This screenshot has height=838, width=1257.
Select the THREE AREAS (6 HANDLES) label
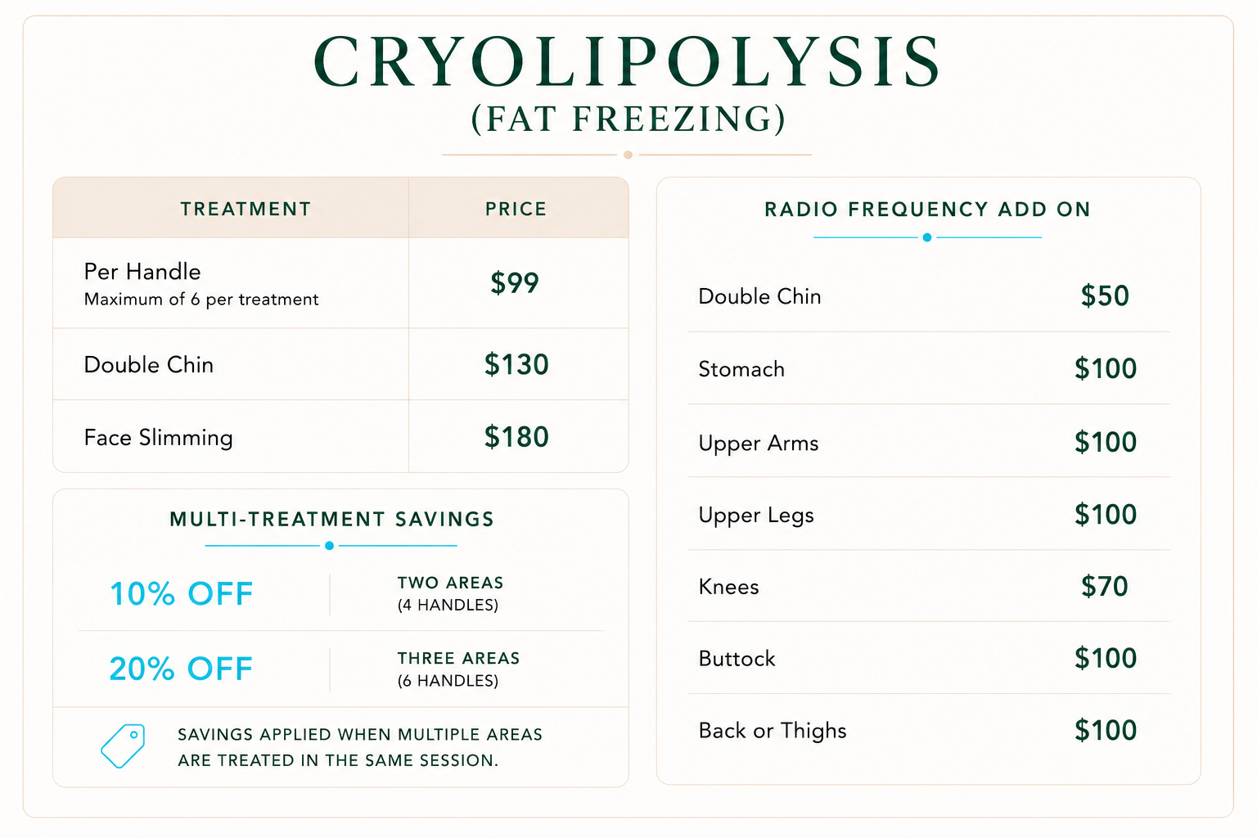point(458,669)
